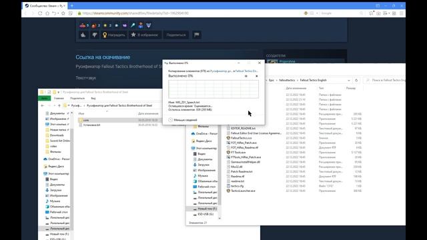Pause the file copy operation
The height and width of the screenshot is (240, 427).
246,76
